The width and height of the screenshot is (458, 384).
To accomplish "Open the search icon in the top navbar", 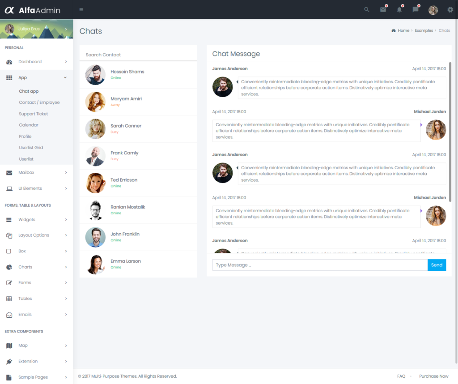I will [366, 9].
